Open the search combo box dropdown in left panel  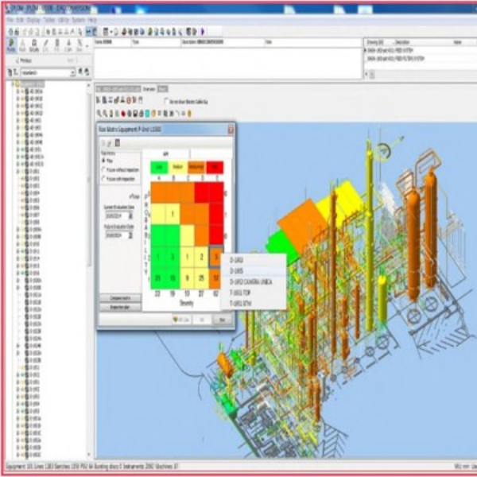(x=72, y=72)
